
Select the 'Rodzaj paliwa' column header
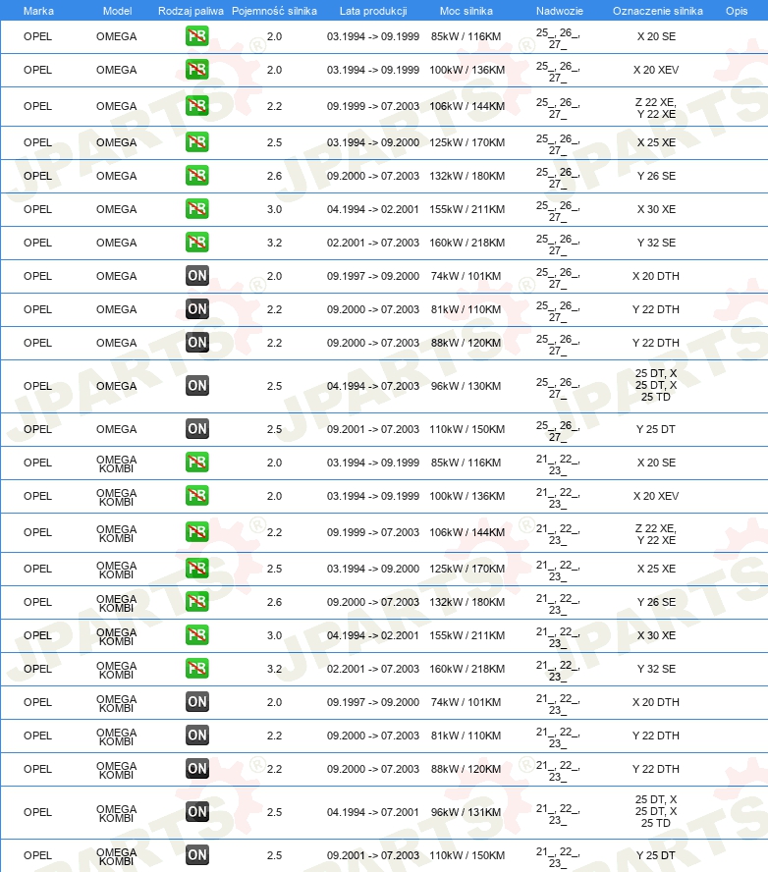pyautogui.click(x=191, y=11)
